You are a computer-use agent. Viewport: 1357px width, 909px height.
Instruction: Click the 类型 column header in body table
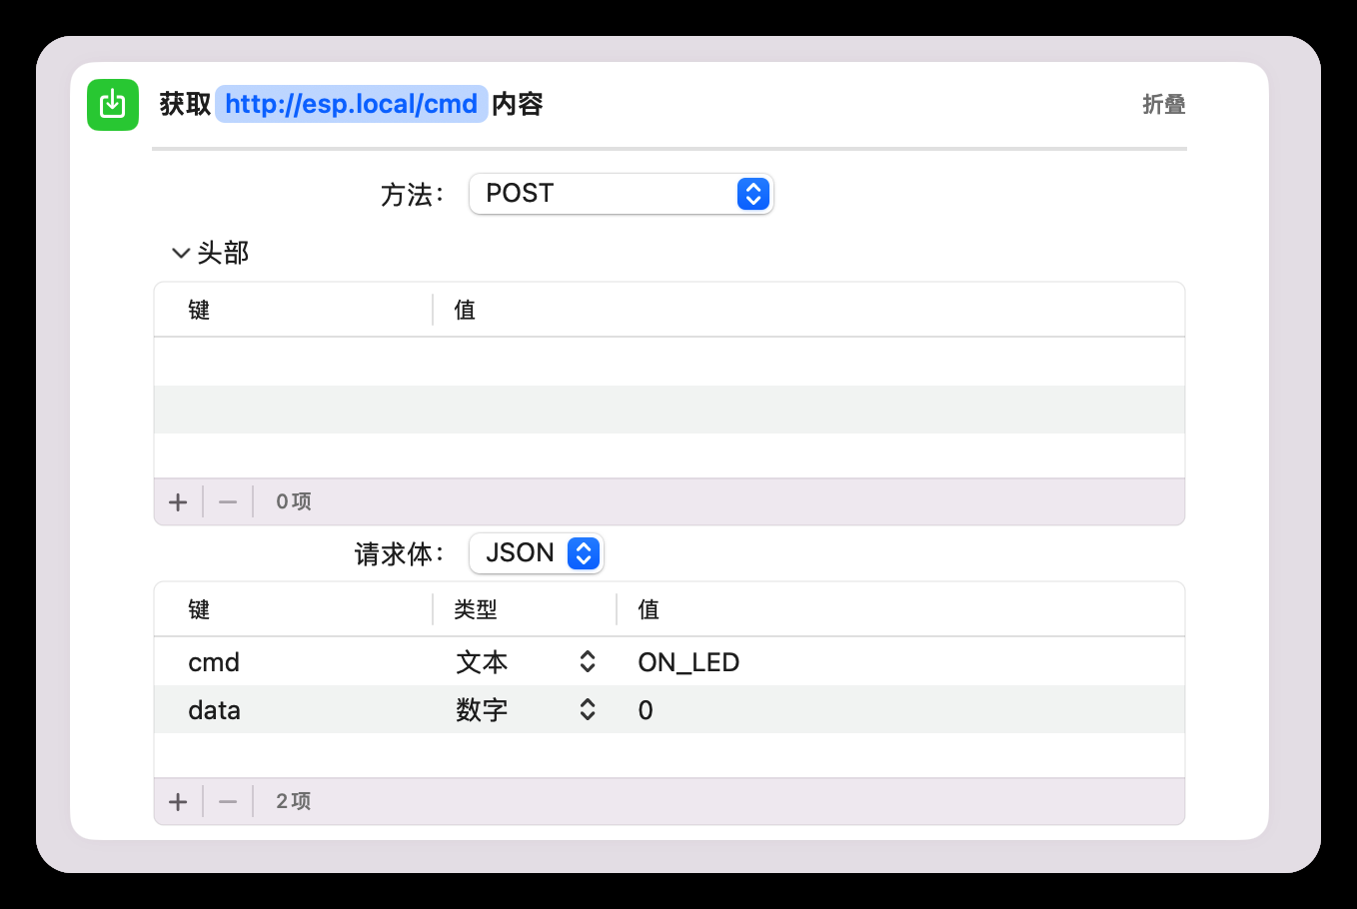click(476, 609)
